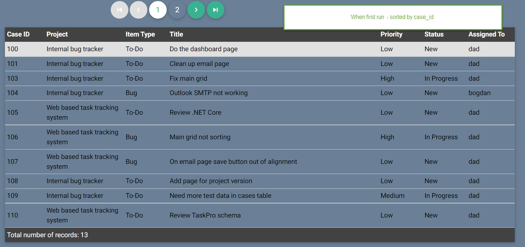Select case ID 109 cell
The height and width of the screenshot is (247, 525).
[x=13, y=196]
